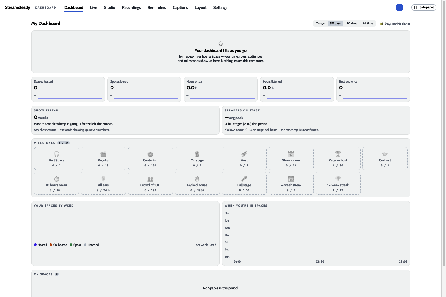This screenshot has width=446, height=297.
Task: Click the Hours on air stat card
Action: click(221, 89)
